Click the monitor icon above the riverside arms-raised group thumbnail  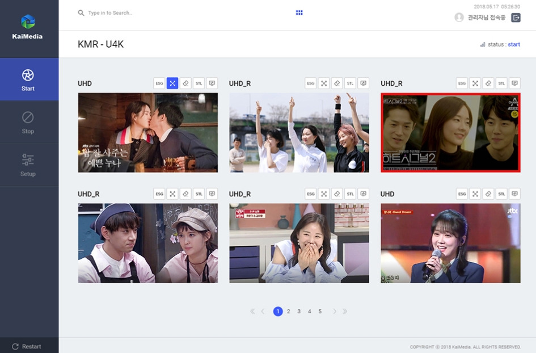[364, 83]
